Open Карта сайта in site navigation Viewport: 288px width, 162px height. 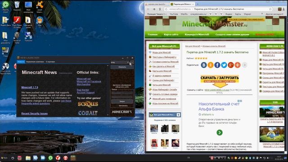[171, 35]
